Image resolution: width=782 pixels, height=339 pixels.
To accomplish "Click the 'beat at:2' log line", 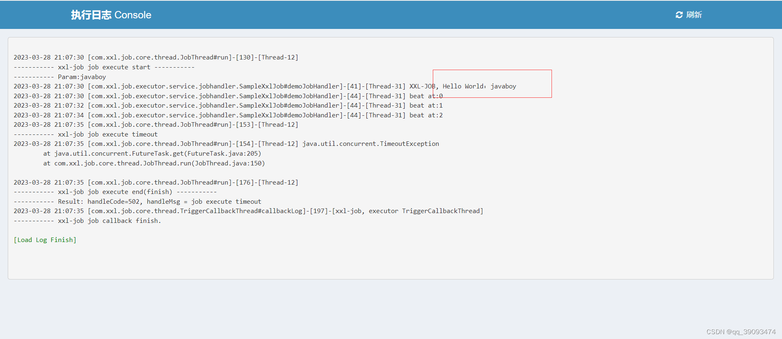I will click(x=228, y=115).
